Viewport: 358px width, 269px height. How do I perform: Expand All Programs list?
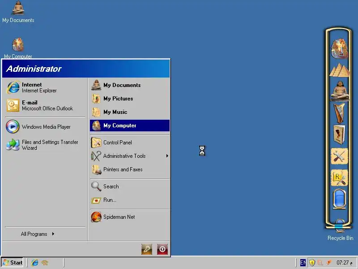click(x=38, y=234)
